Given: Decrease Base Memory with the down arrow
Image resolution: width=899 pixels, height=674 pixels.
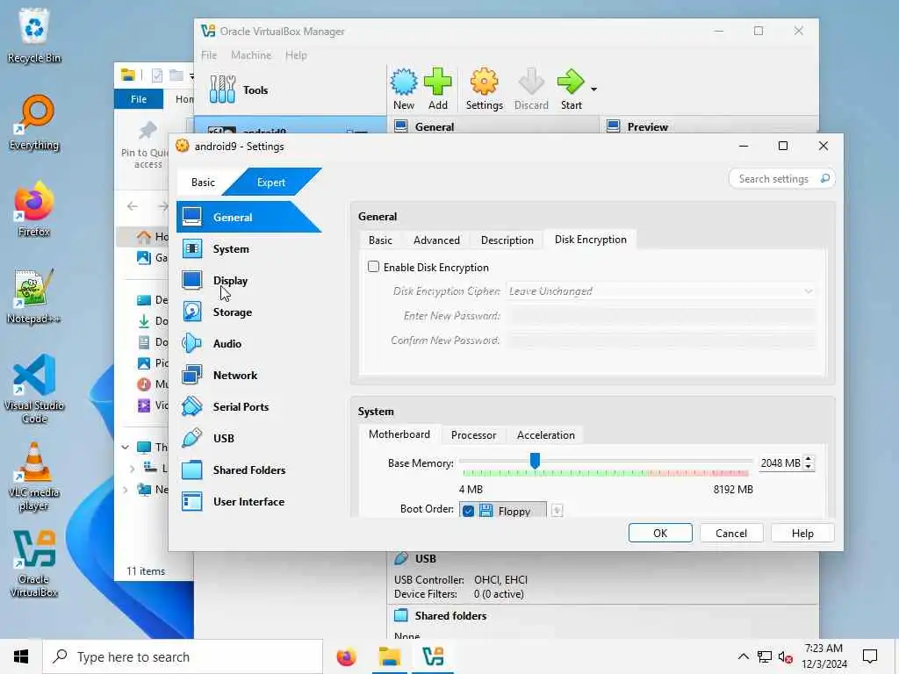Looking at the screenshot, I should point(809,467).
